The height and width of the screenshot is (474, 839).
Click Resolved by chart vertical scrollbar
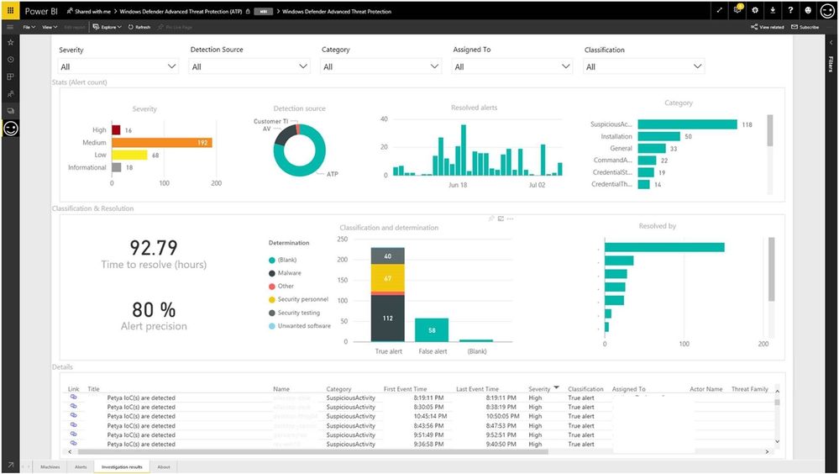pyautogui.click(x=772, y=270)
